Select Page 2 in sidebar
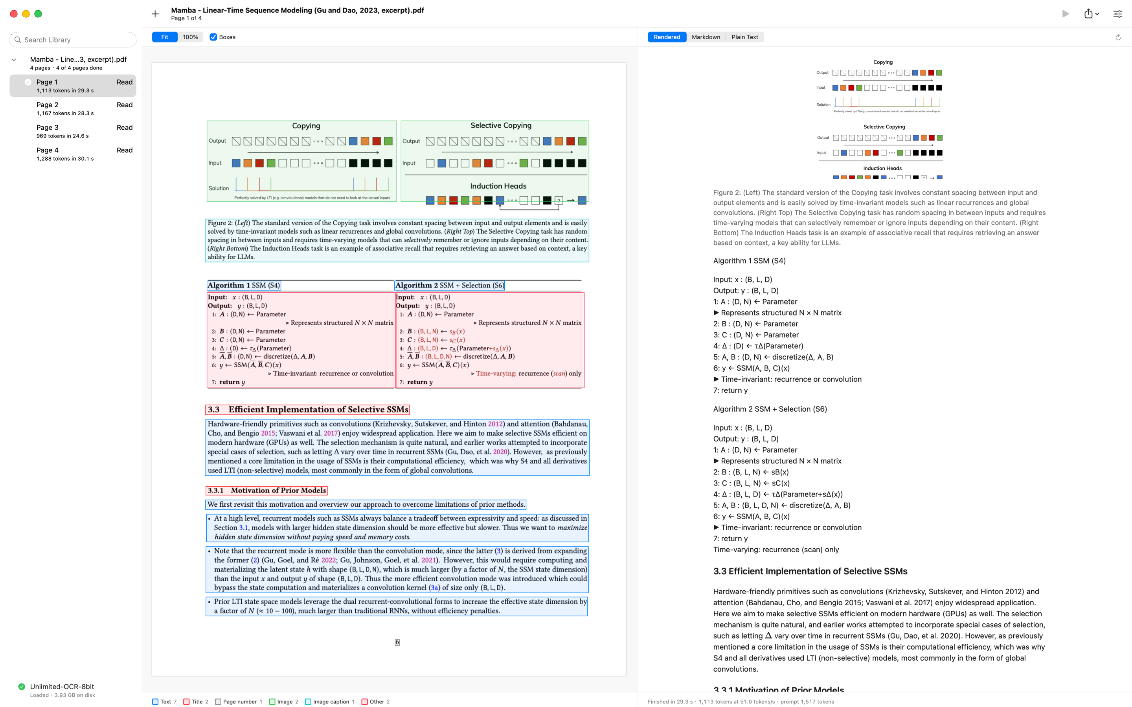This screenshot has height=707, width=1132. coord(73,108)
